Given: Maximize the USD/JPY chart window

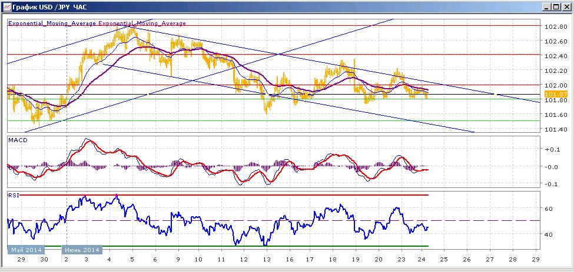Looking at the screenshot, I should point(556,6).
